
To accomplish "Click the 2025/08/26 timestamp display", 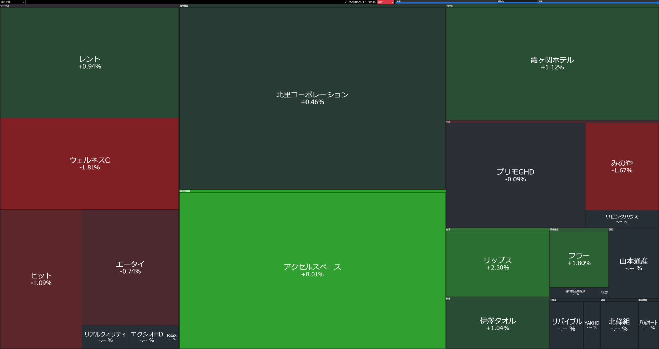I will click(x=360, y=2).
